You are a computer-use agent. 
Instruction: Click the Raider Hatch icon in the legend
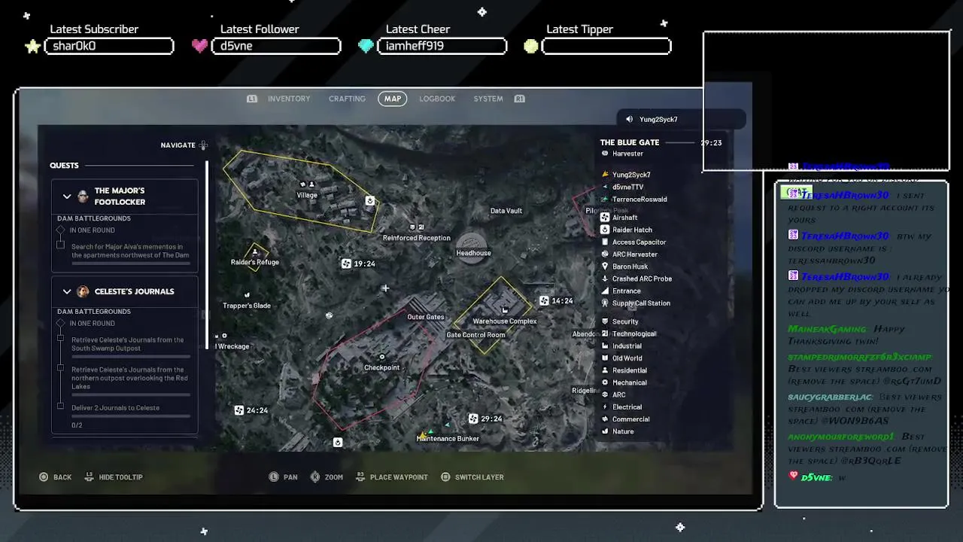pyautogui.click(x=605, y=230)
